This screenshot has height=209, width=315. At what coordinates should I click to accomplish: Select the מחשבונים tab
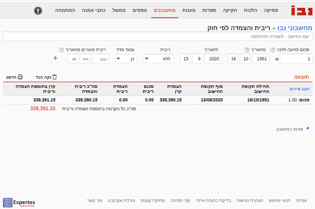(x=165, y=10)
